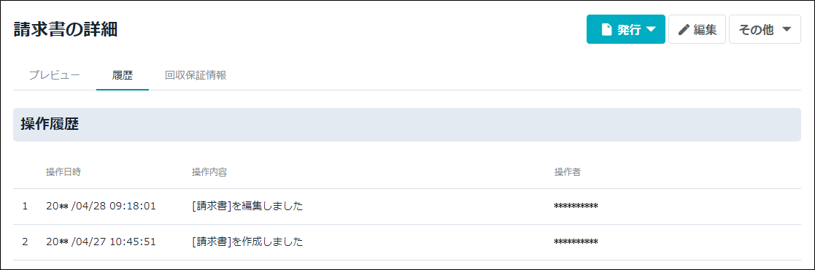Click the その他 caret arrow
This screenshot has width=815, height=270.
tap(787, 30)
